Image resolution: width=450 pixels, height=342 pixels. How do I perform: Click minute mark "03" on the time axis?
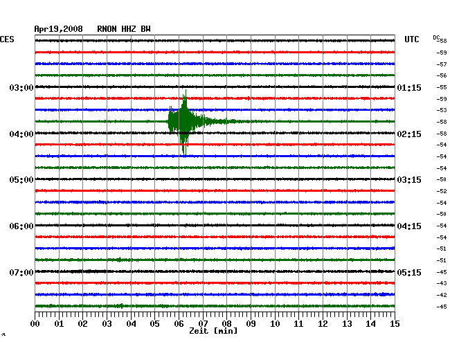pos(107,323)
